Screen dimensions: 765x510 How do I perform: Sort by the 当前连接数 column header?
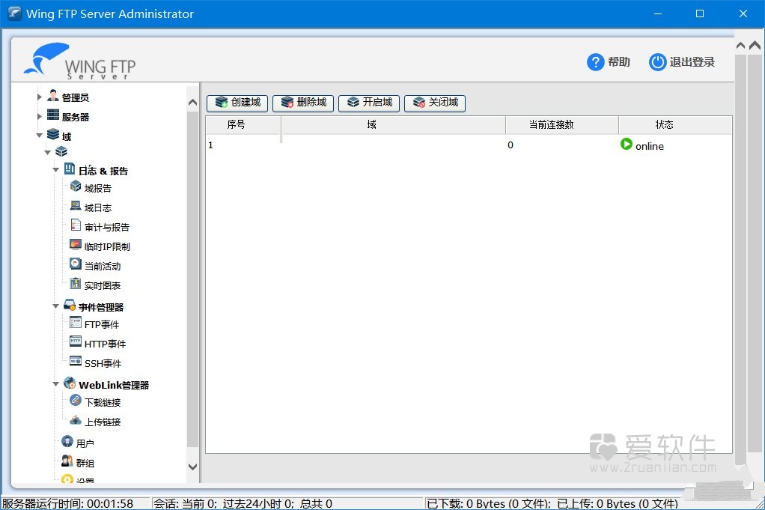pyautogui.click(x=562, y=125)
